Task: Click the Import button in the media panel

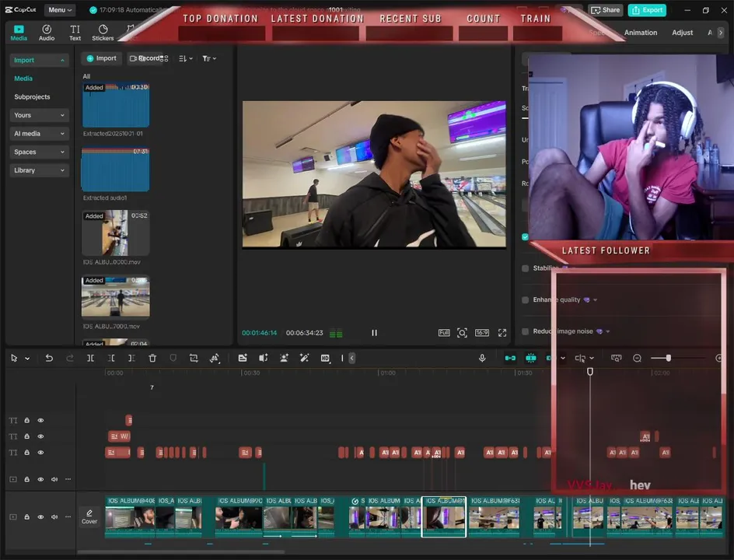Action: click(x=102, y=58)
